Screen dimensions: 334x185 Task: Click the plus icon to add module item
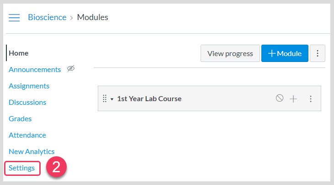(x=293, y=98)
